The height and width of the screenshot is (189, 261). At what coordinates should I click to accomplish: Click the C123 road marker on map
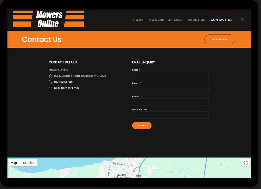click(138, 176)
